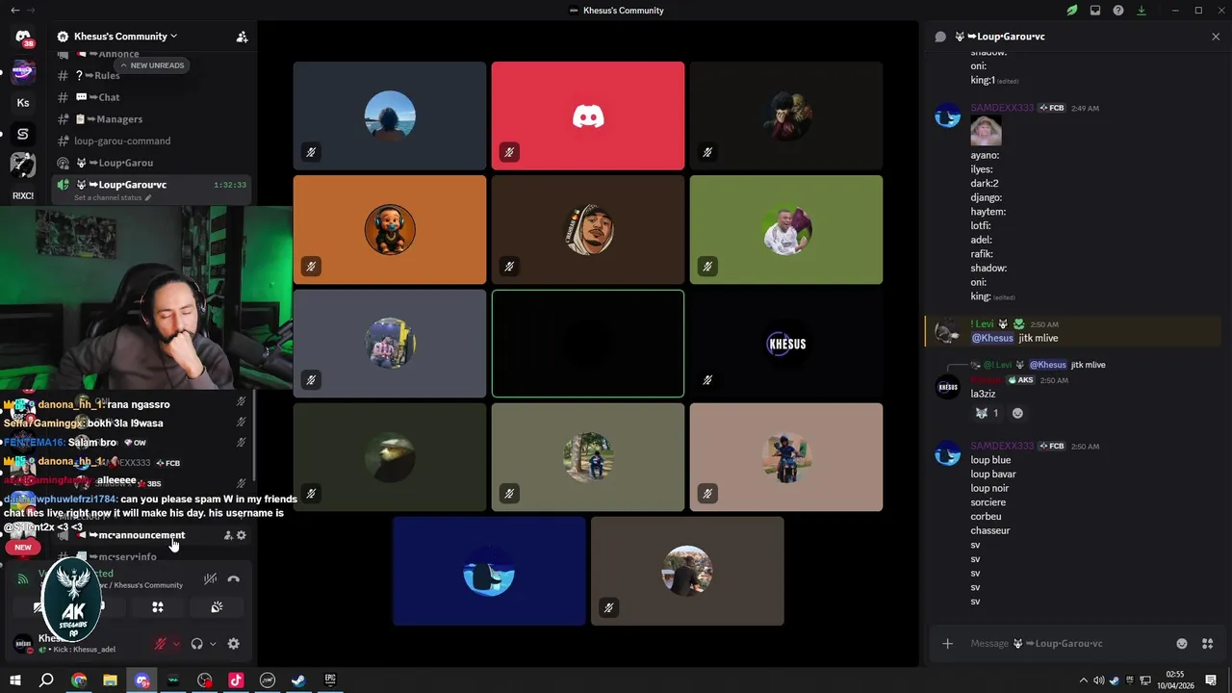
Task: Open Epic Games Launcher from the taskbar
Action: 330,680
